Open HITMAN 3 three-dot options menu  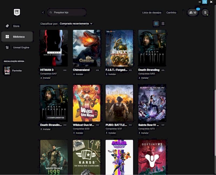click(x=65, y=70)
